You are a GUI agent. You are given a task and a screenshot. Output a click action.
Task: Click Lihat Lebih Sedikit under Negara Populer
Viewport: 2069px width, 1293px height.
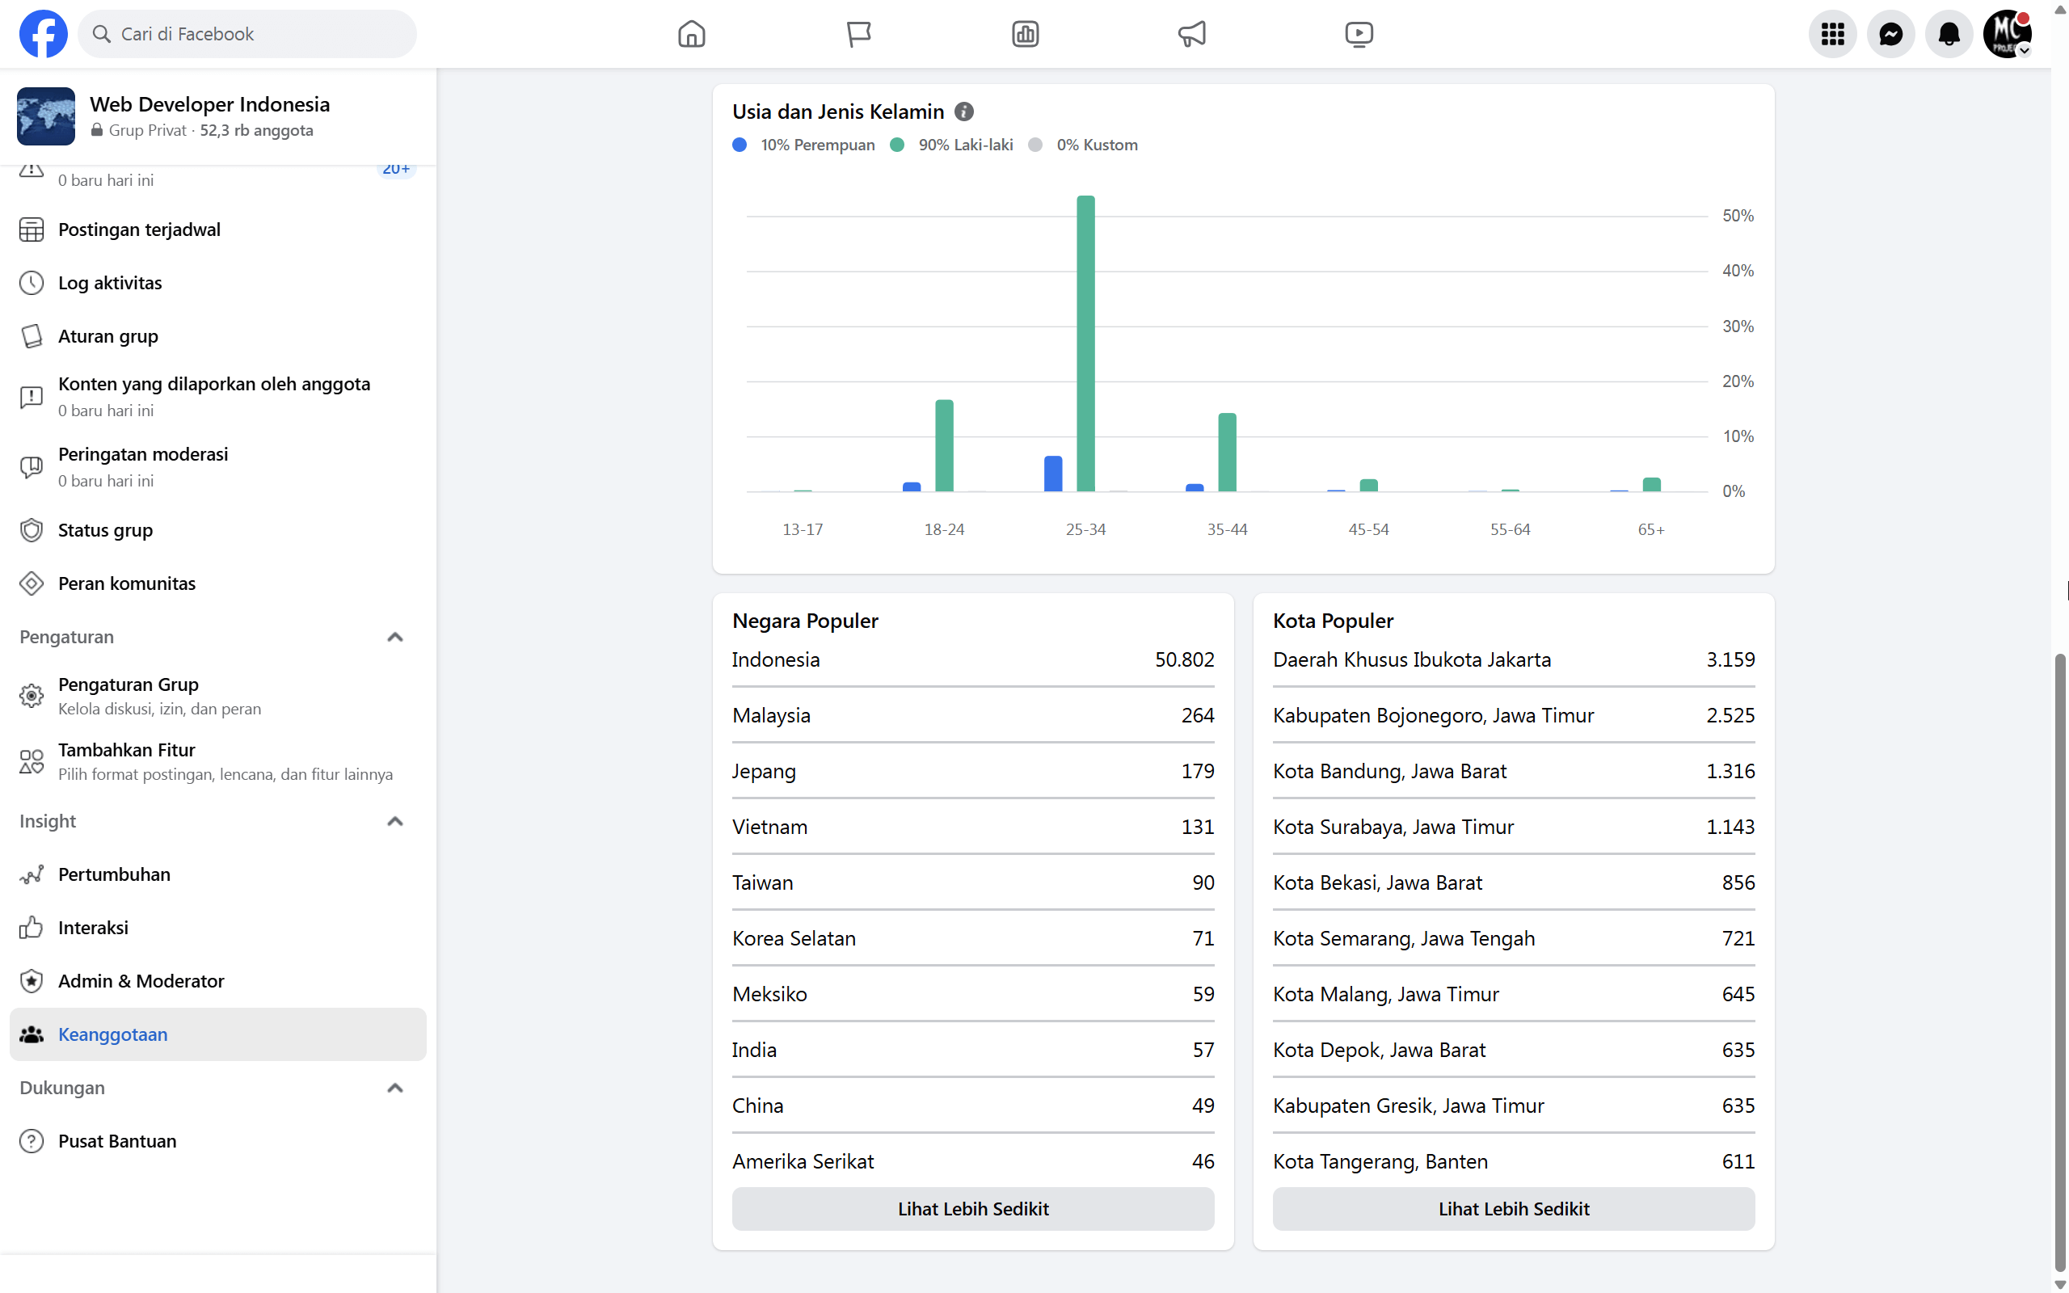[972, 1208]
